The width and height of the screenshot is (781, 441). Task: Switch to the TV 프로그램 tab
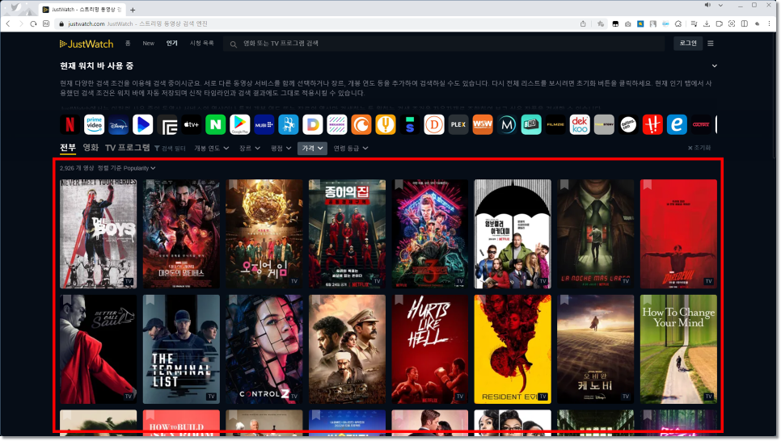click(x=128, y=148)
